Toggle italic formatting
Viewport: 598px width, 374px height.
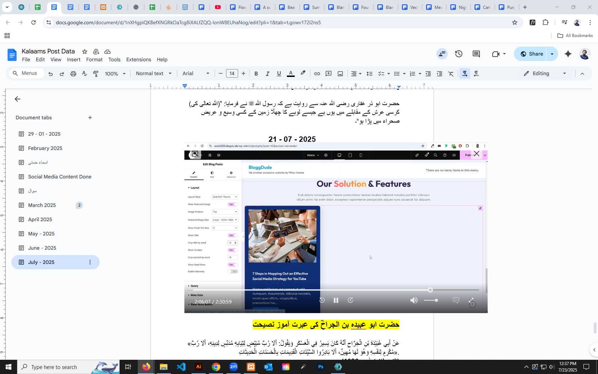(267, 74)
